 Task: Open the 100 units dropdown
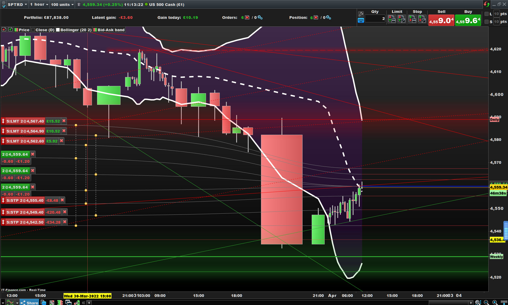click(62, 4)
